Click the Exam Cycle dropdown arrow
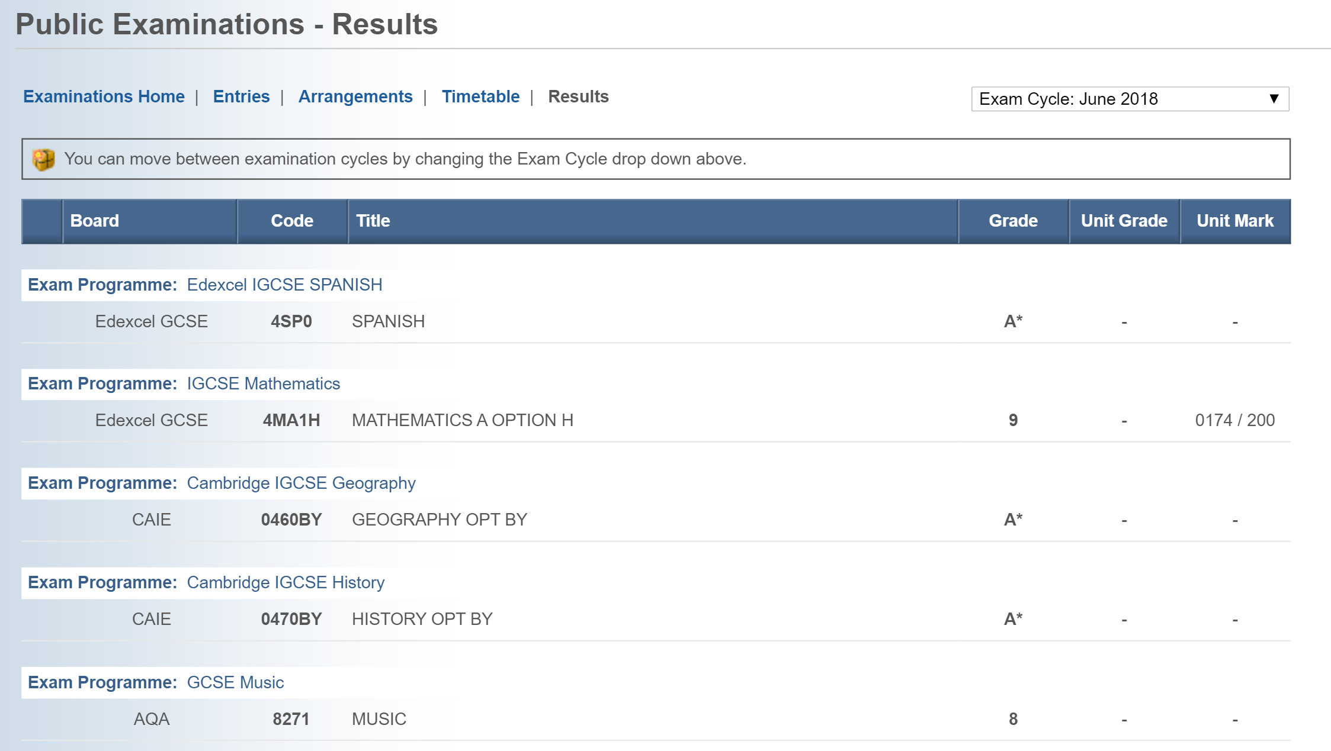The width and height of the screenshot is (1331, 751). coord(1274,99)
